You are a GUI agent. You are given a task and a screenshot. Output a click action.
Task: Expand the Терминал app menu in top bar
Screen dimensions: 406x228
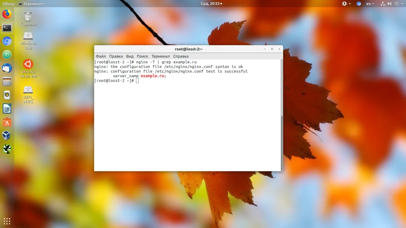point(32,4)
